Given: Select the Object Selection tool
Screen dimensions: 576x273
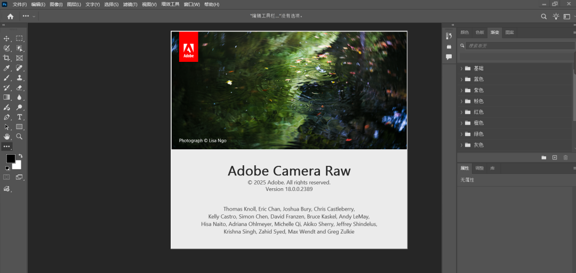Looking at the screenshot, I should [x=19, y=48].
